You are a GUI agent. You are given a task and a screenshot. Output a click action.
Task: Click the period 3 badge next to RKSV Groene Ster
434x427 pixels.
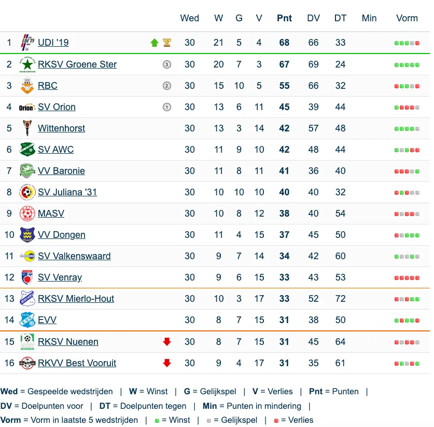click(166, 64)
